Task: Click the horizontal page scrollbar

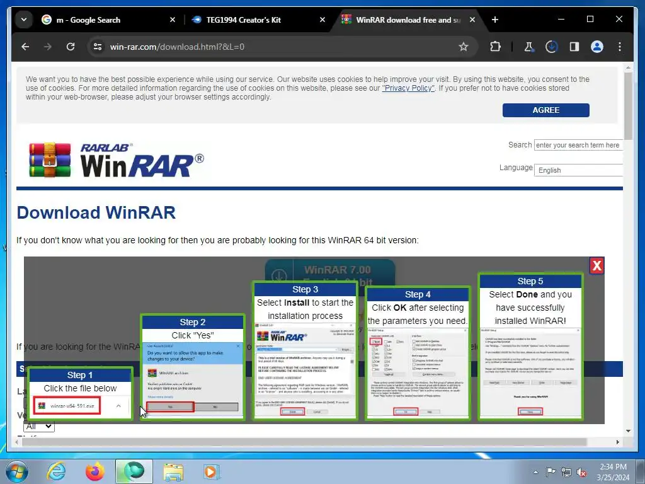Action: tap(304, 442)
